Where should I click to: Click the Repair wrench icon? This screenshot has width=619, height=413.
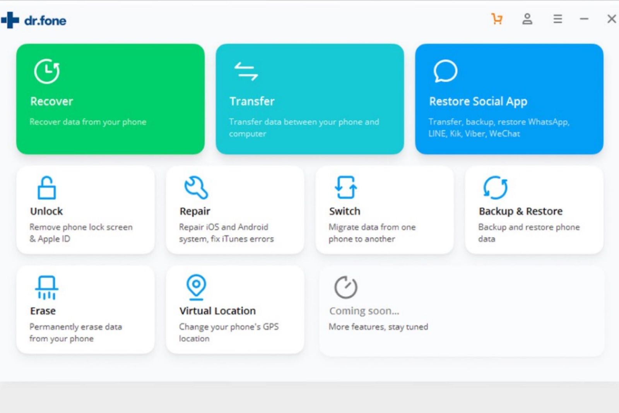click(x=196, y=188)
